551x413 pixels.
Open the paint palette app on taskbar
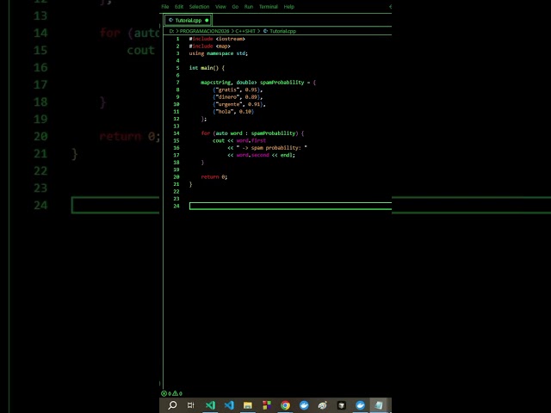point(323,405)
